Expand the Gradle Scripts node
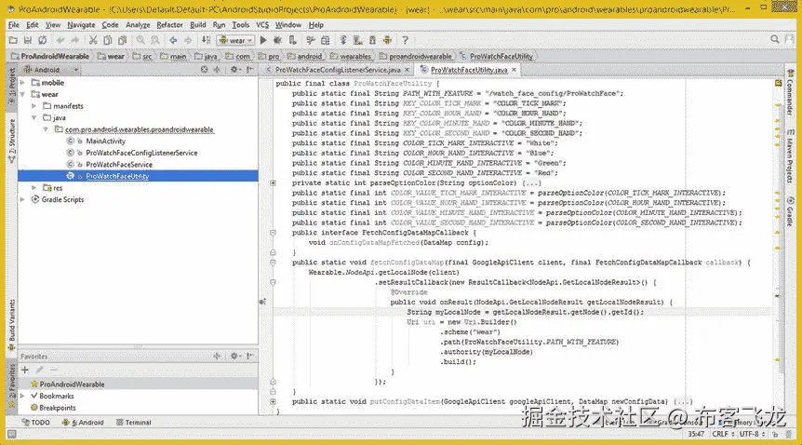 click(22, 200)
